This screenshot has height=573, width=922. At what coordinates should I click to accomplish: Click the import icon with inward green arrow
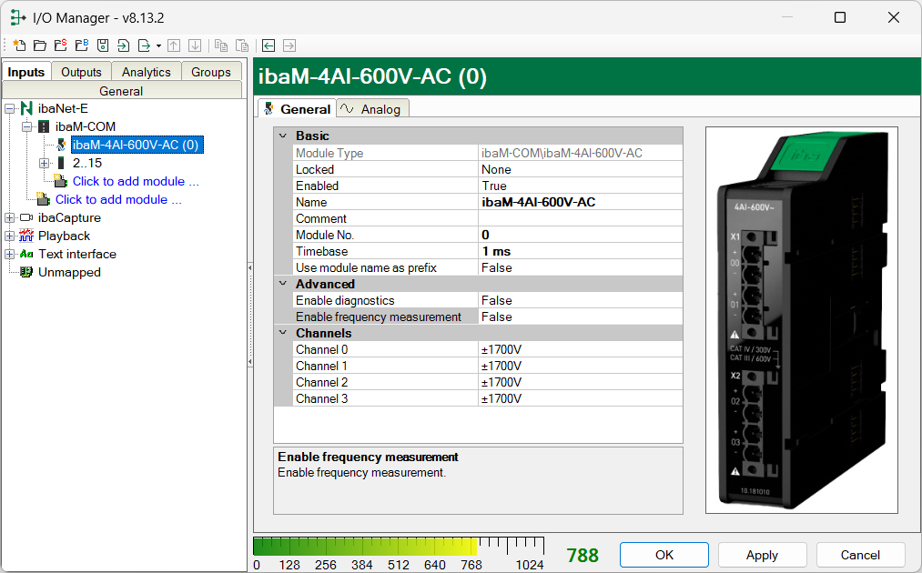coord(123,45)
